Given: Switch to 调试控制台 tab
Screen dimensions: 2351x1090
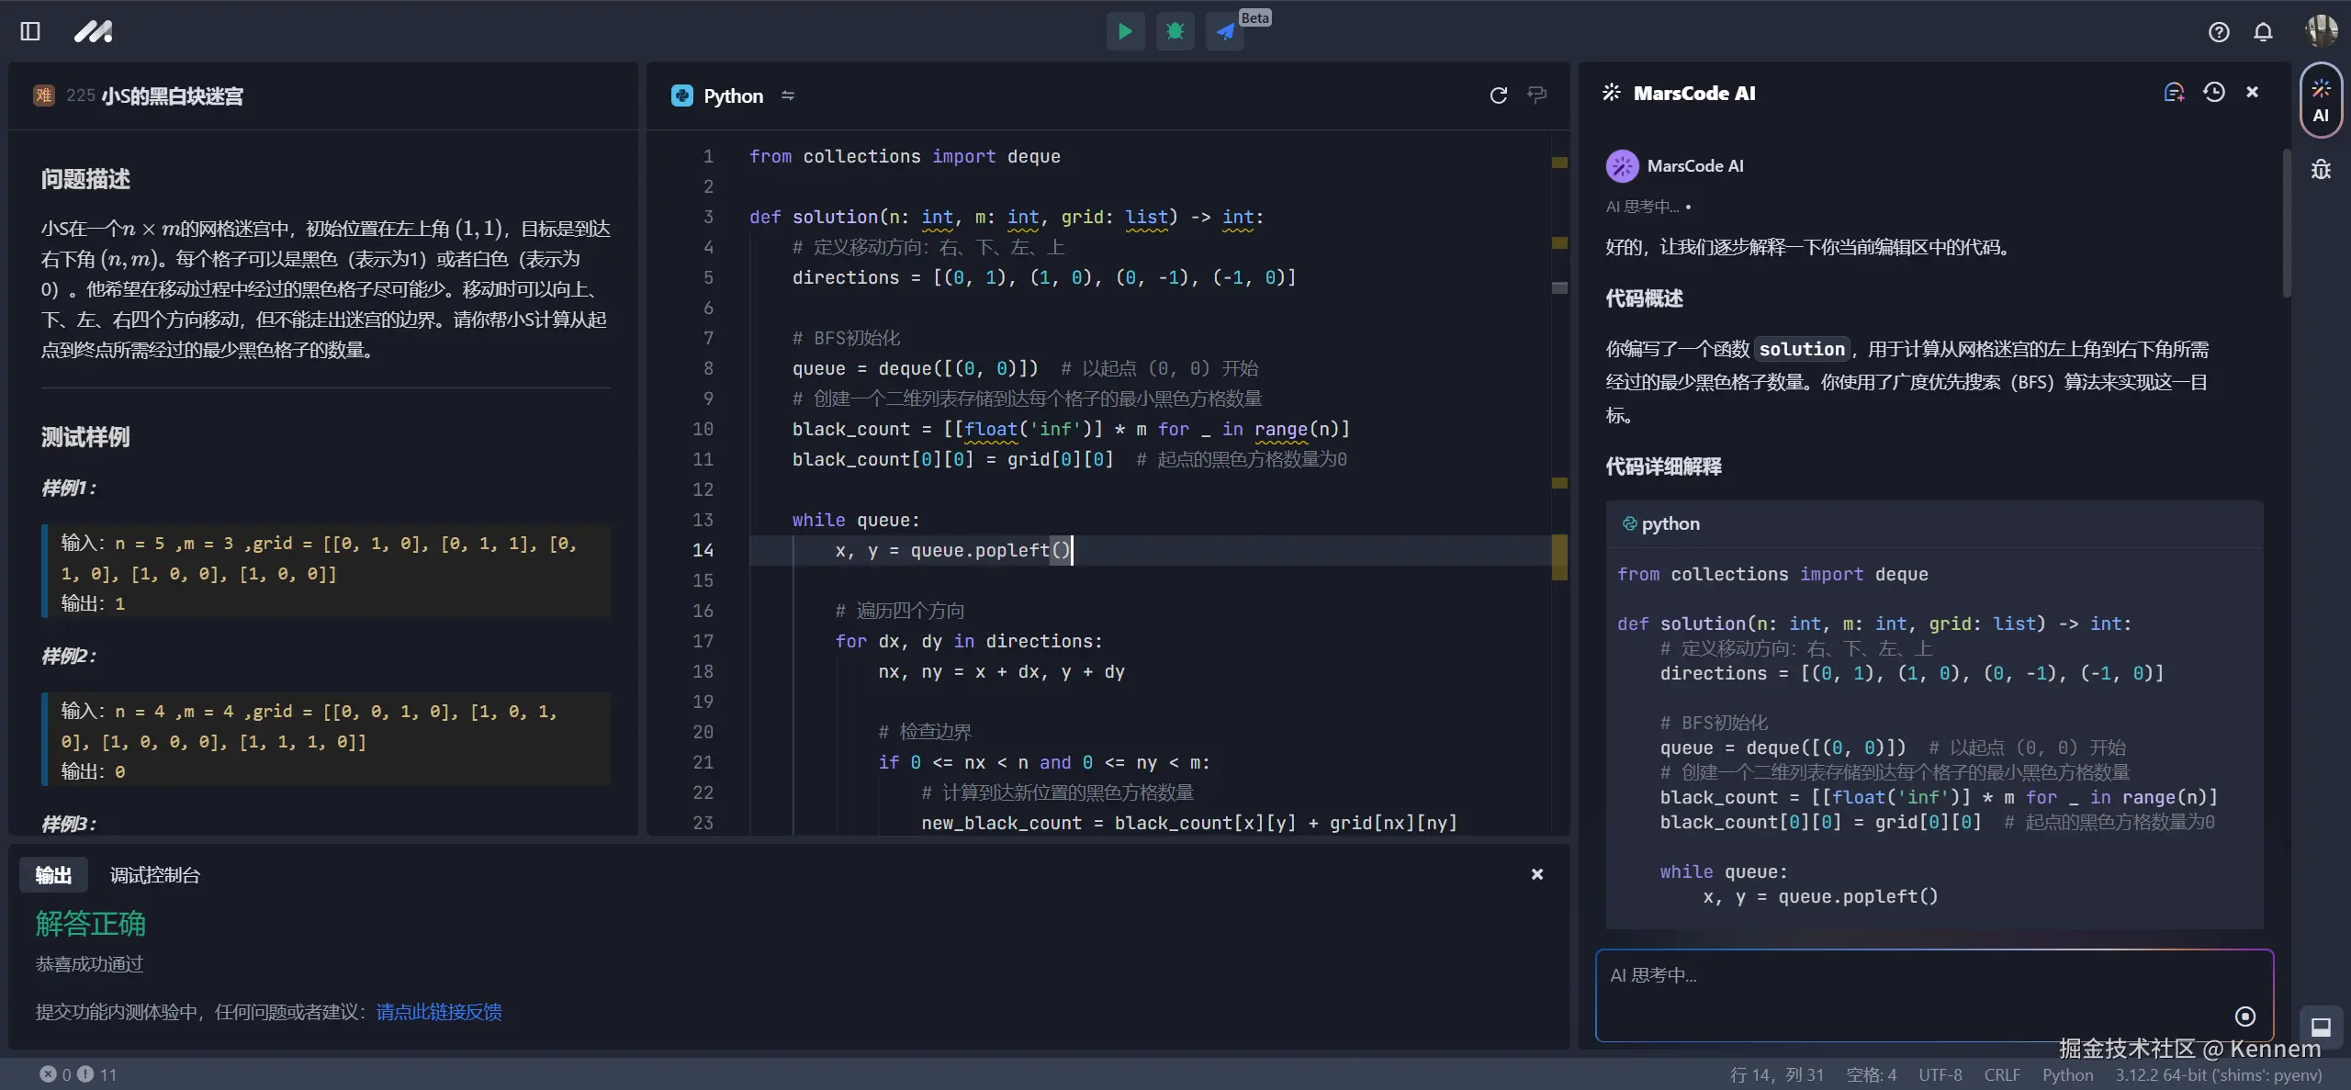Looking at the screenshot, I should pos(154,875).
